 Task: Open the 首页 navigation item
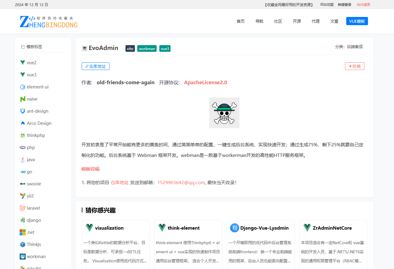point(241,21)
